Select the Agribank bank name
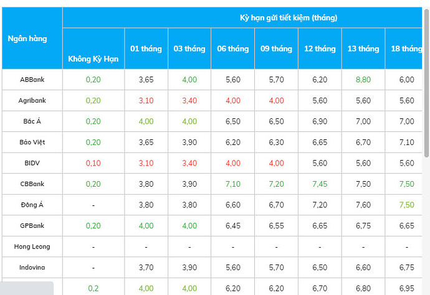Screen dimensions: 430x295 coord(32,100)
